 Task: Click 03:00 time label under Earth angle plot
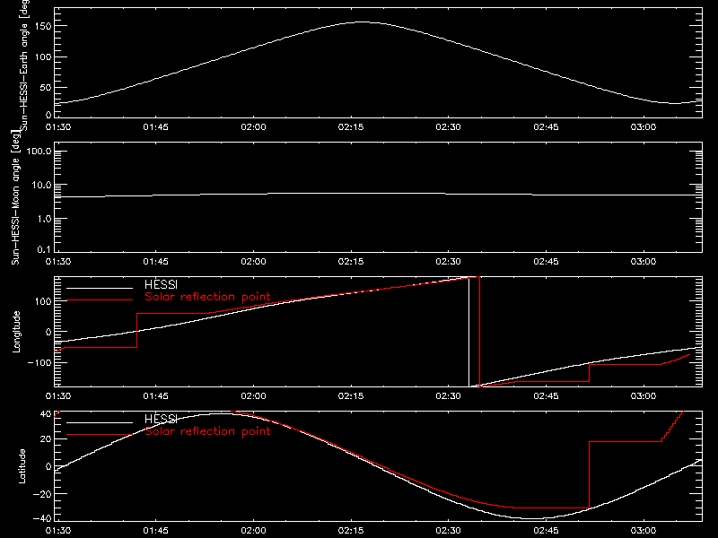tap(644, 127)
